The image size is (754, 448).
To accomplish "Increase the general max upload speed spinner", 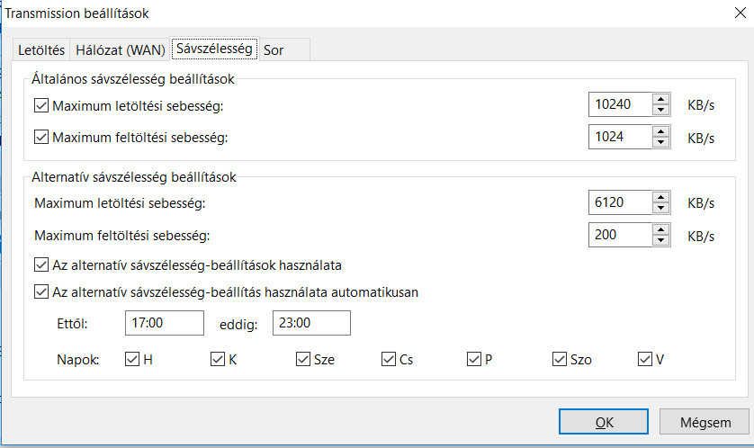I will coord(661,131).
